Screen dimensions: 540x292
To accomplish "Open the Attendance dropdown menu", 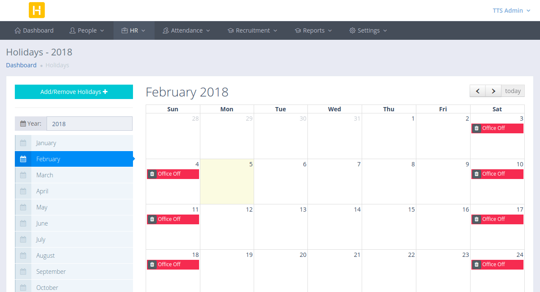I will [186, 30].
